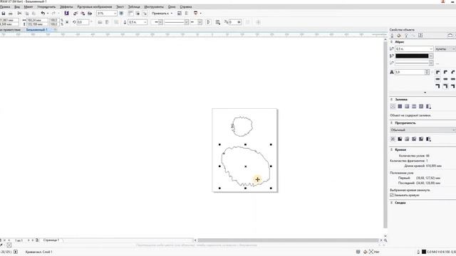Image resolution: width=456 pixels, height=256 pixels.
Task: Open the zoom level 31% dropdown
Action: coord(115,14)
